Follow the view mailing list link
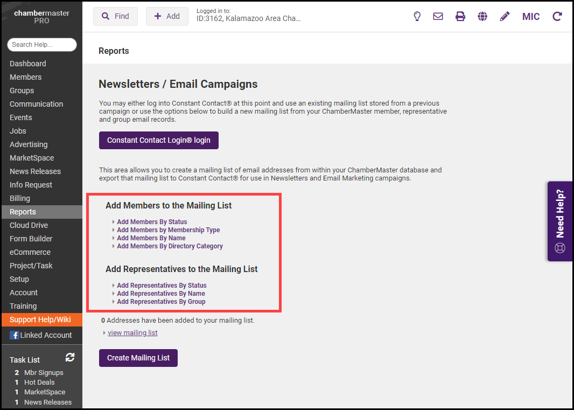 coord(132,333)
